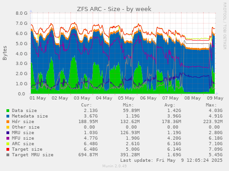Click the gray Target MRU size swatch
229x171 pixels.
(8, 155)
